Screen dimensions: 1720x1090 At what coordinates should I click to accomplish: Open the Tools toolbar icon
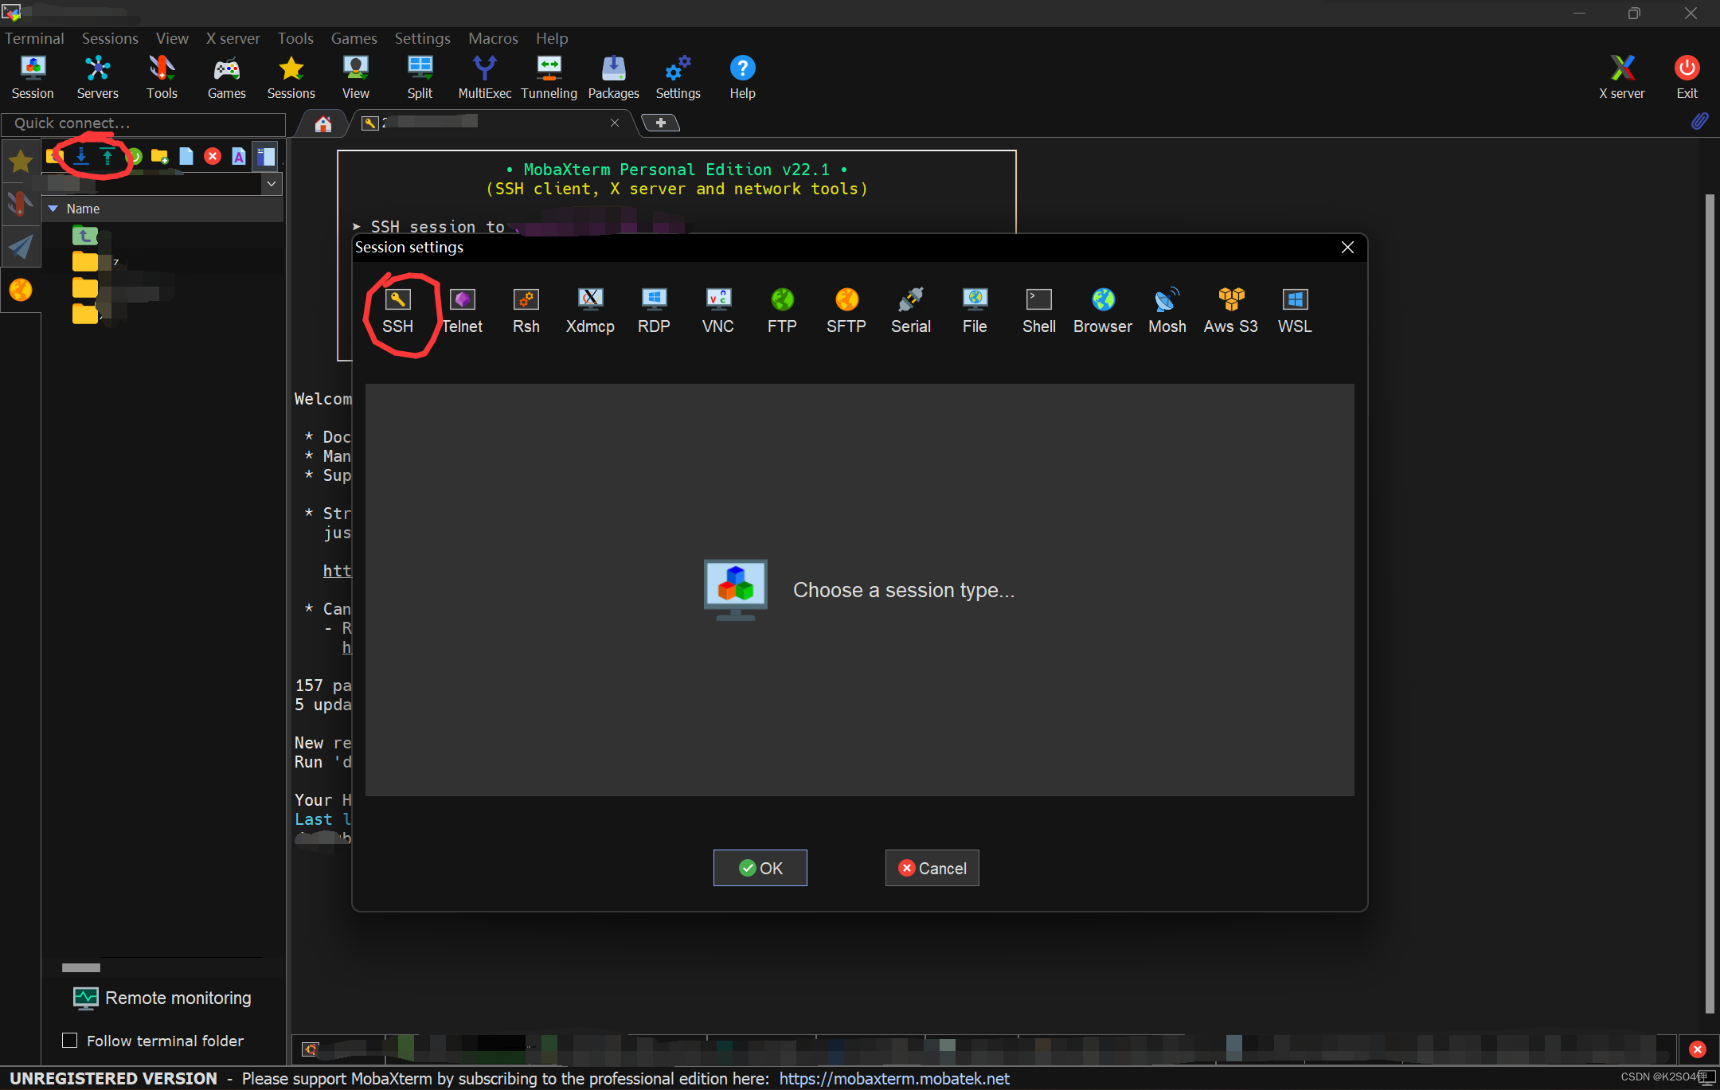(x=162, y=77)
